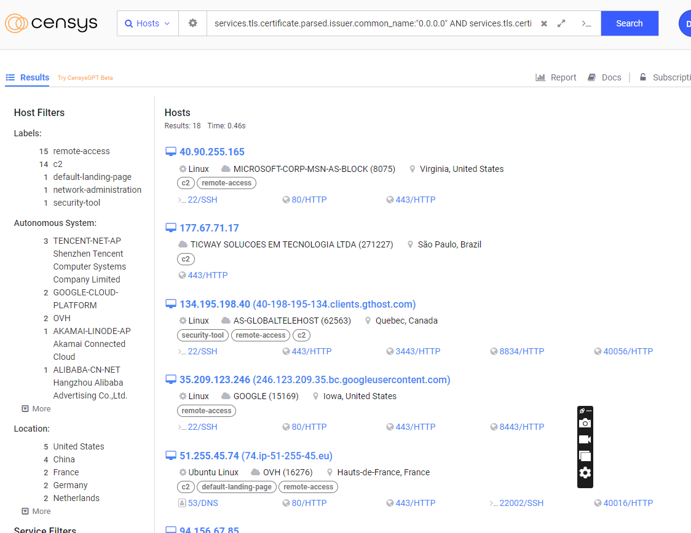The height and width of the screenshot is (533, 691).
Task: Open Try CensysGPT Beta link
Action: pos(85,78)
